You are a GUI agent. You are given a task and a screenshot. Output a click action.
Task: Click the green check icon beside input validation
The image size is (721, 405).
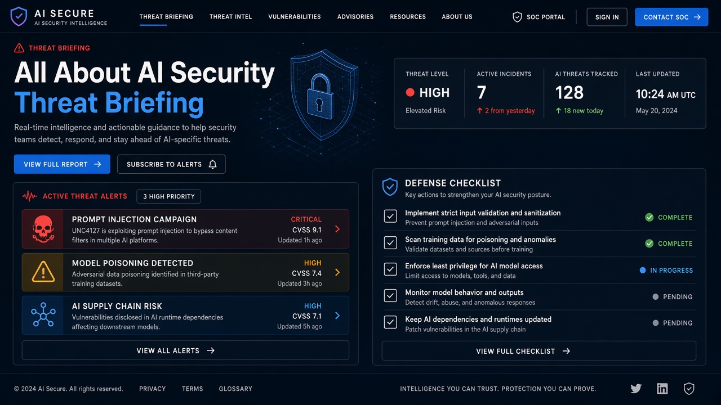click(x=649, y=217)
